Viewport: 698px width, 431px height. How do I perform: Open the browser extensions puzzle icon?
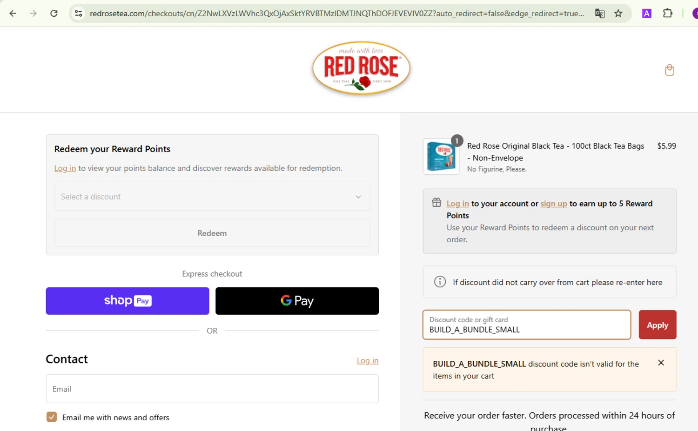(668, 13)
